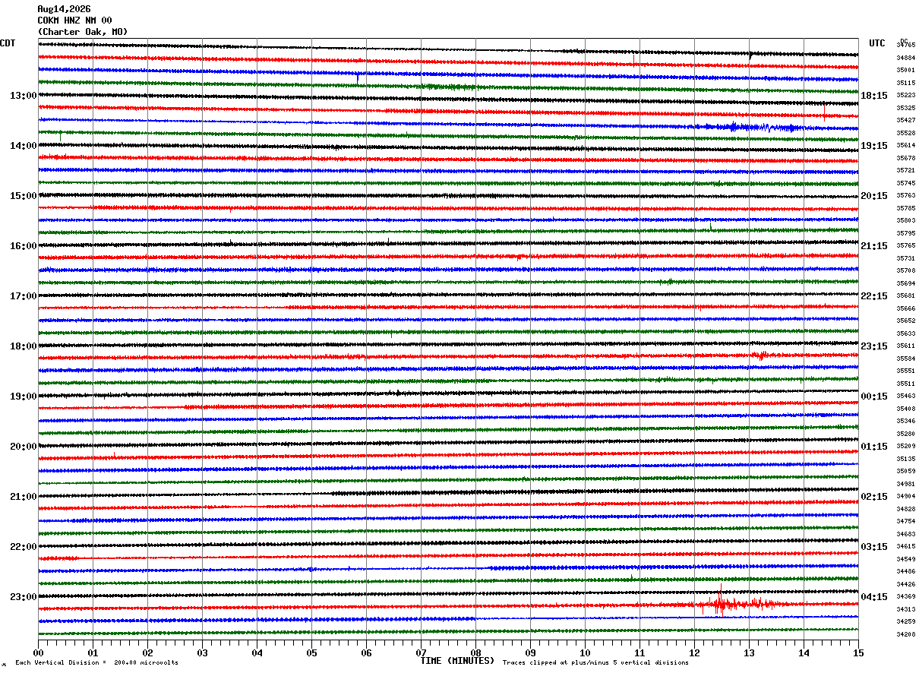The height and width of the screenshot is (673, 919).
Task: Click the UTC time label '02:15'
Action: tap(874, 497)
